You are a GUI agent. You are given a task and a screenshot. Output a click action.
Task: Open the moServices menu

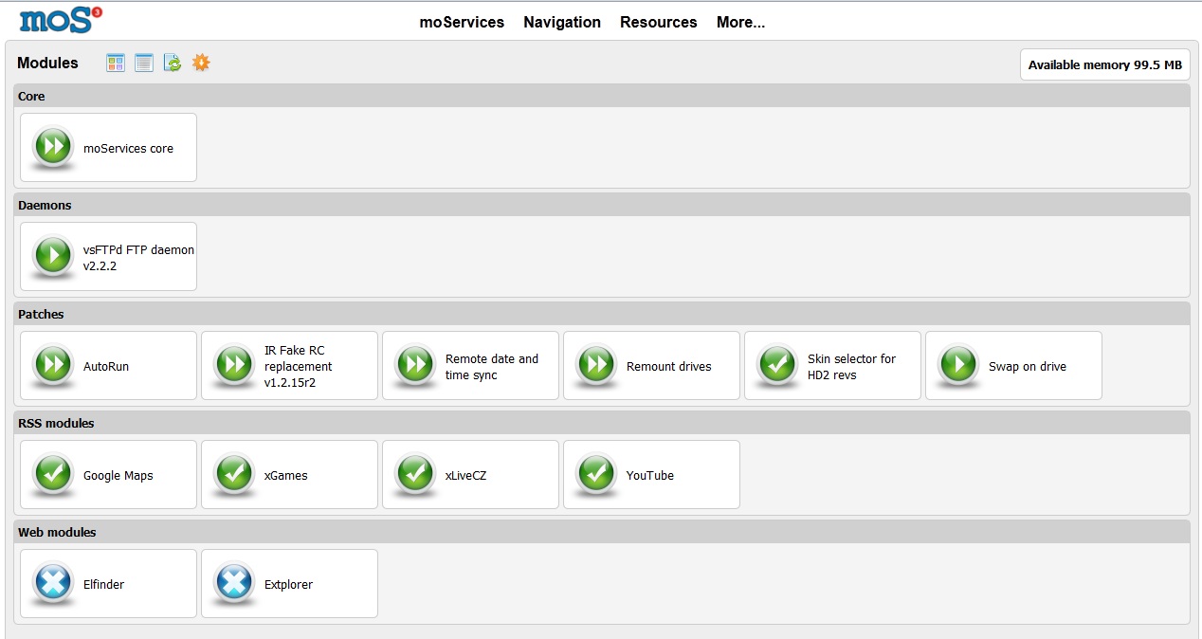click(x=462, y=22)
